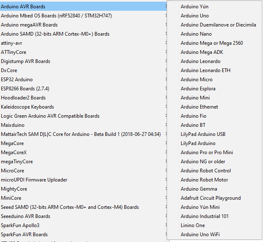
Task: Expand Arduino megaAVR Boards entry
Action: tap(84, 25)
